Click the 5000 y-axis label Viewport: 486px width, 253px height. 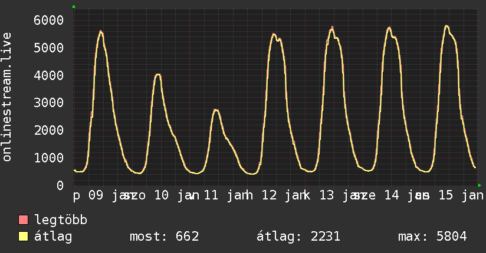[49, 48]
